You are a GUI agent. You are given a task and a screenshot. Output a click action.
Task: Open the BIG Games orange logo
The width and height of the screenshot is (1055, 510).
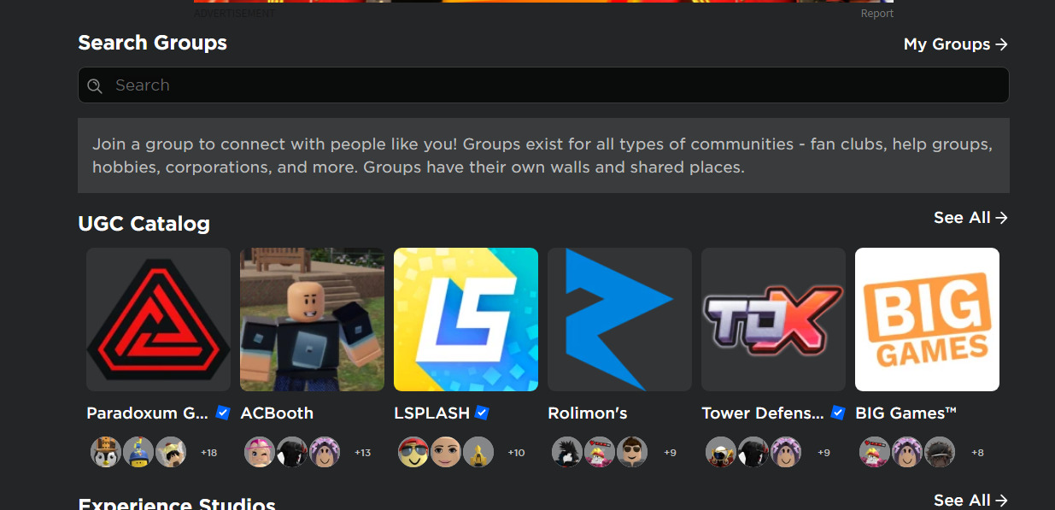[927, 319]
